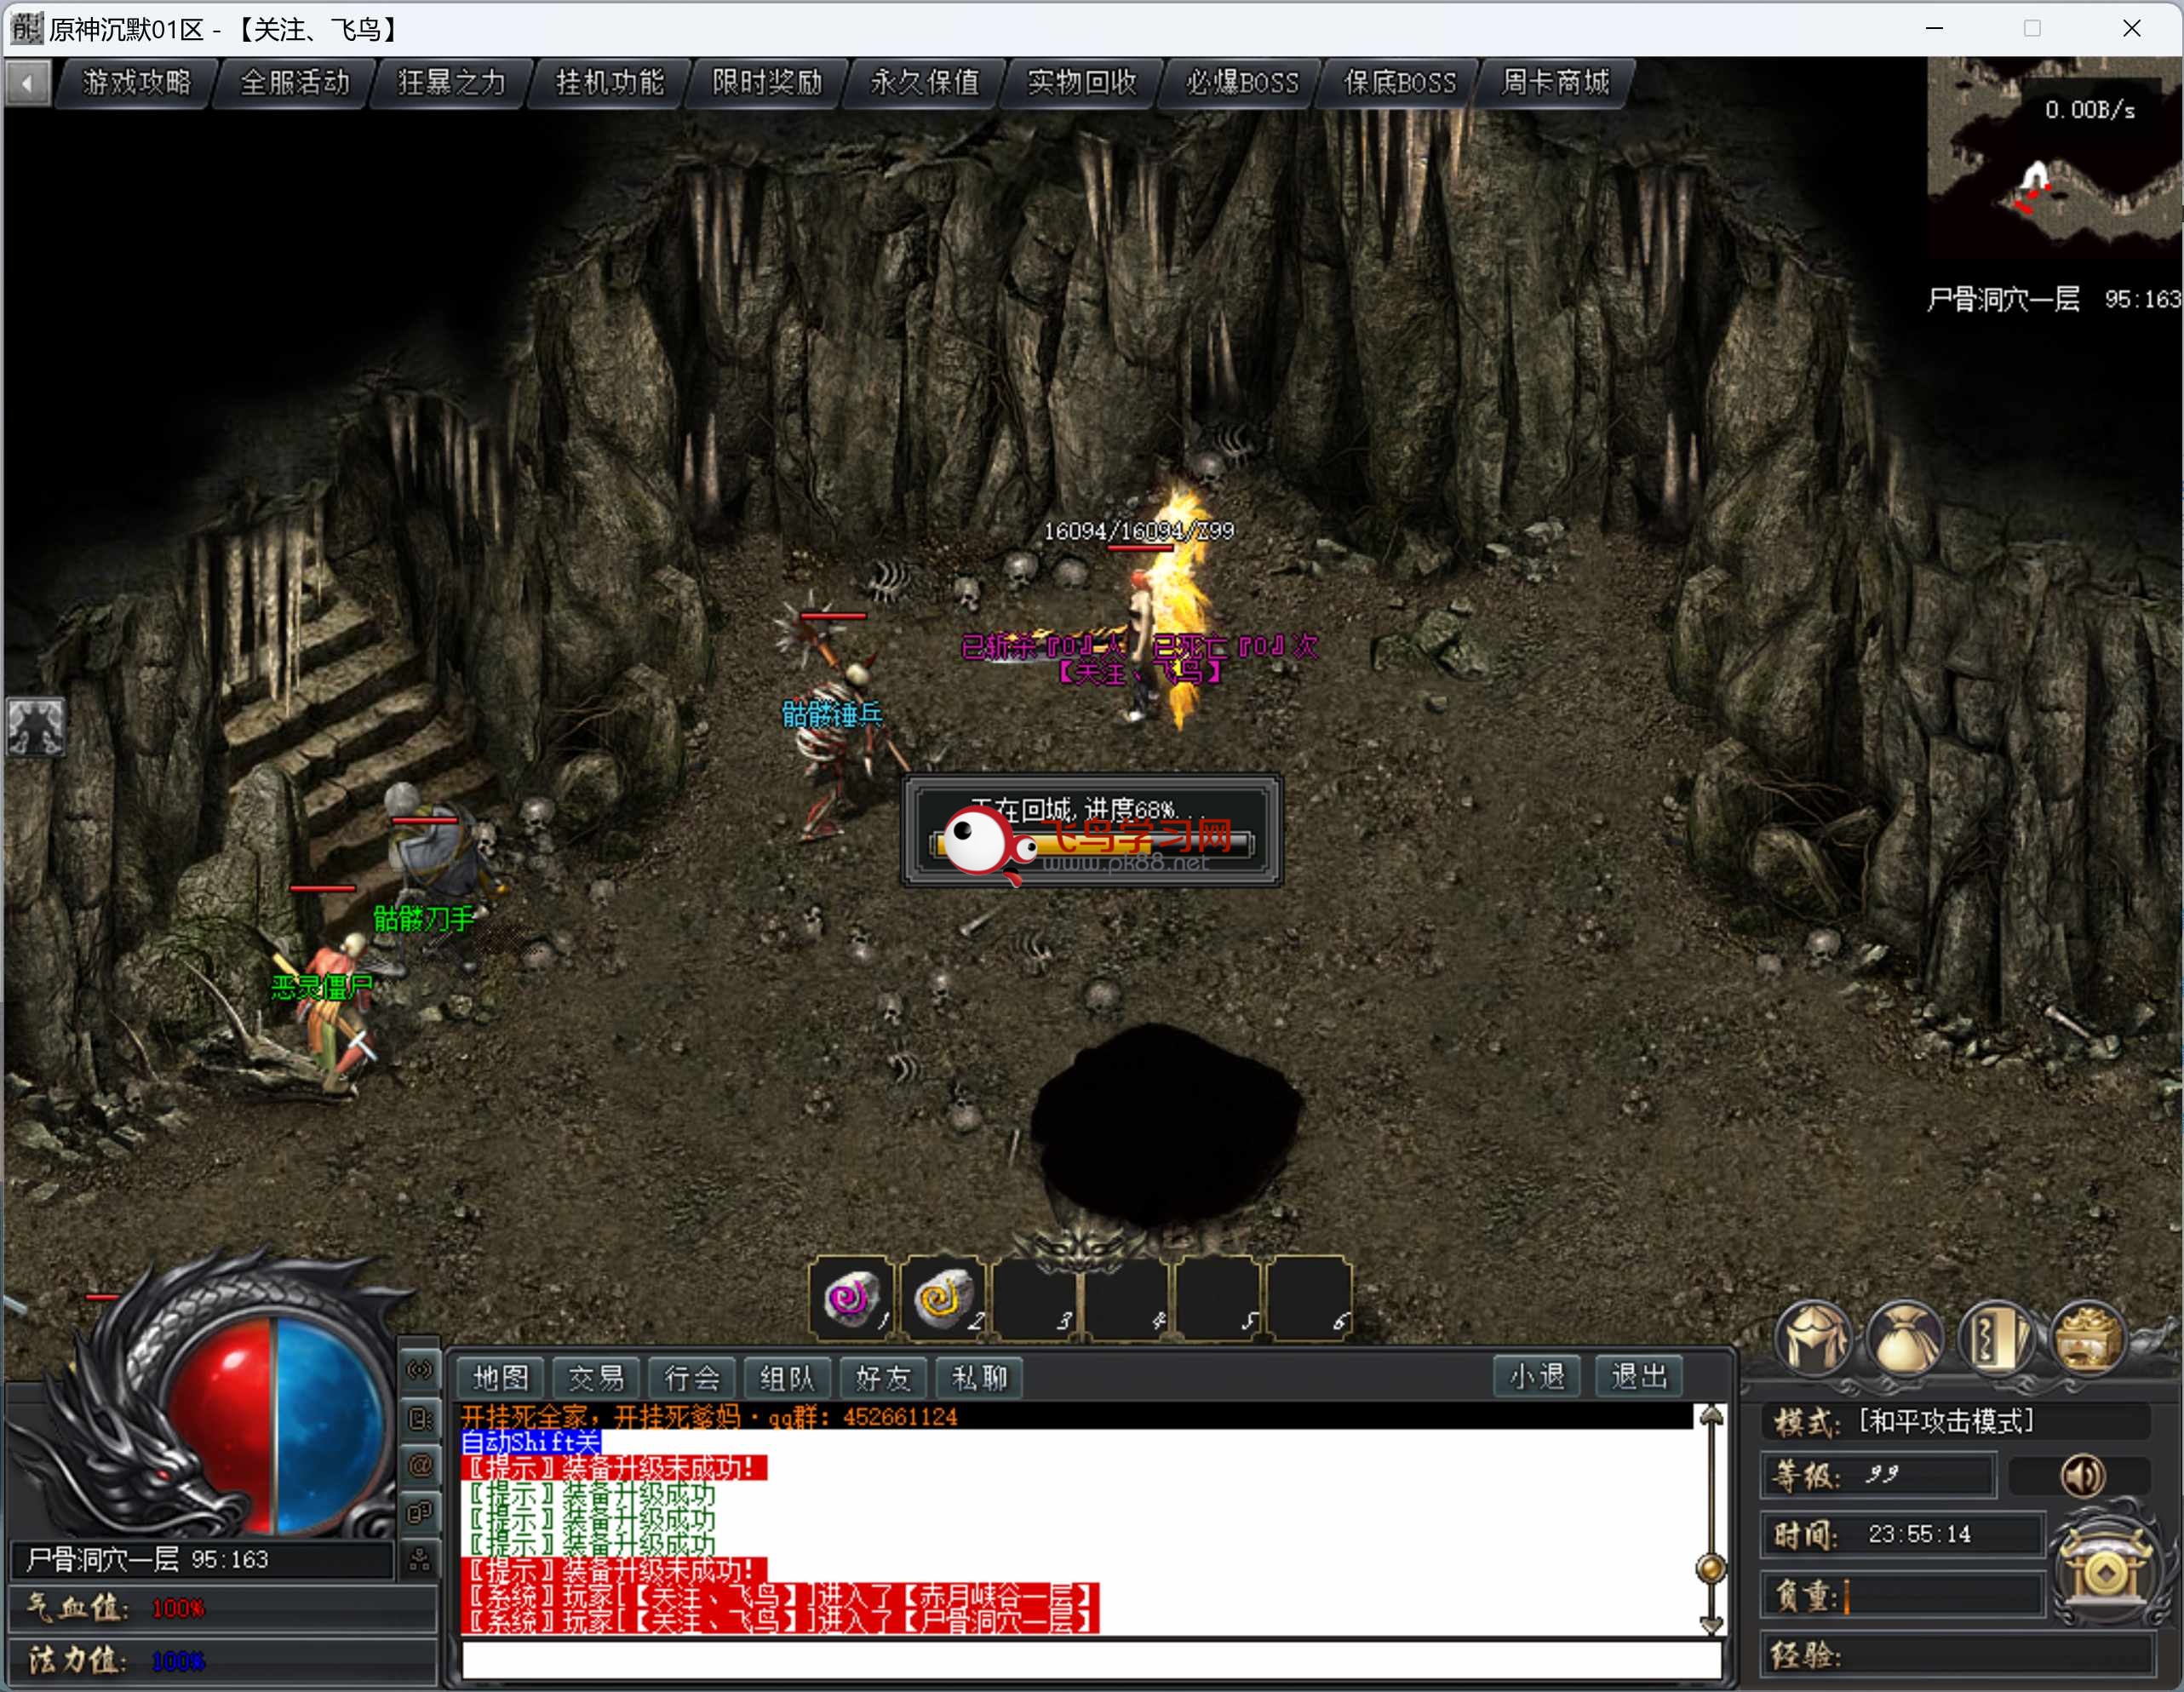This screenshot has height=1692, width=2184.
Task: Collapse top menu with left arrow
Action: [28, 82]
